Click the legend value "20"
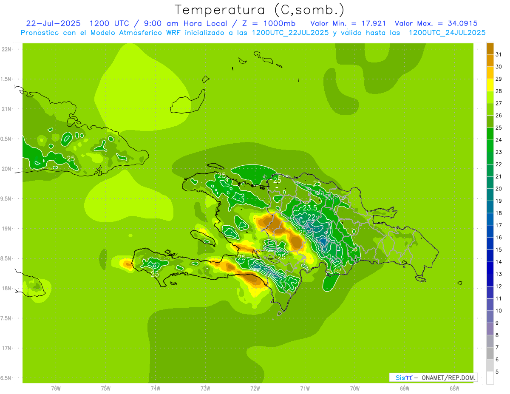510x394 pixels. coord(499,189)
